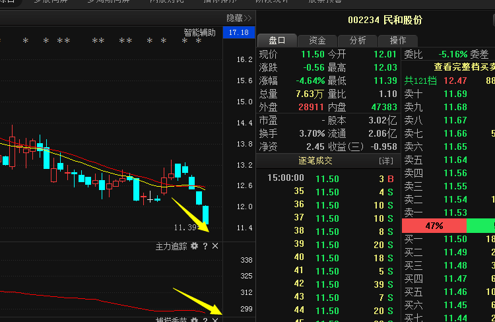Click the 17.18 price axis box

239,32
